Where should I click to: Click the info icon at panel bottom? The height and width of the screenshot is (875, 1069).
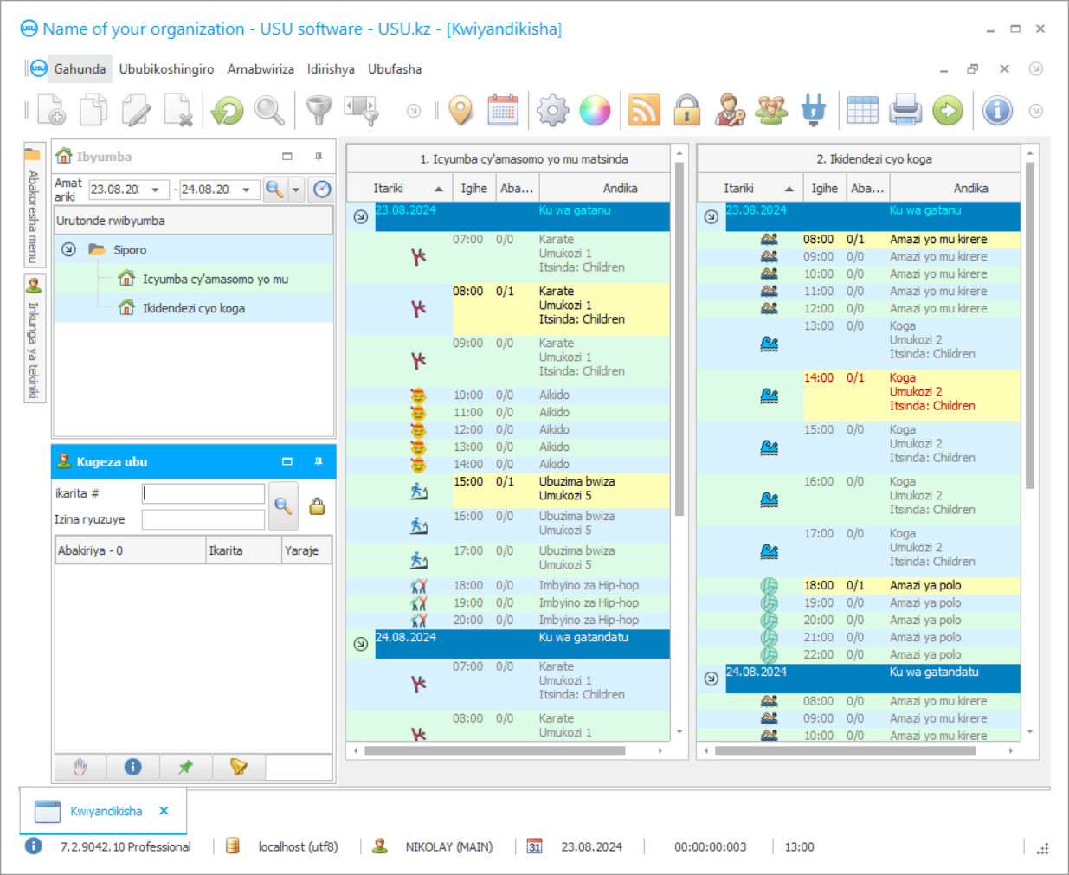pyautogui.click(x=132, y=767)
